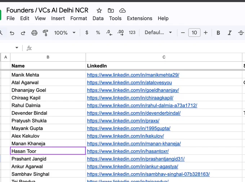The width and height of the screenshot is (245, 182).
Task: Select the cell containing Hasan Toor
Action: click(x=48, y=151)
